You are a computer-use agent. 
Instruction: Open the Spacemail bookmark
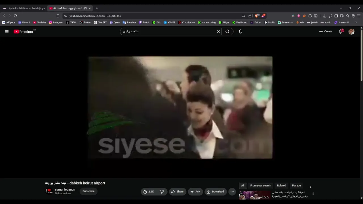click(341, 22)
